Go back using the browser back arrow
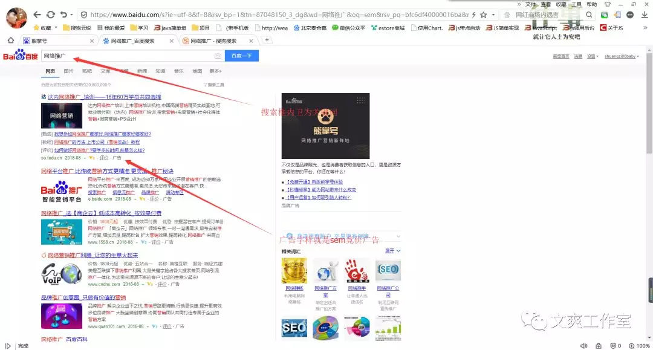 37,15
